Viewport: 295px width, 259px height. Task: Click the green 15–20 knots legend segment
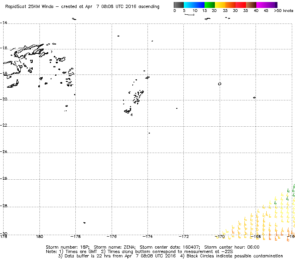point(210,5)
